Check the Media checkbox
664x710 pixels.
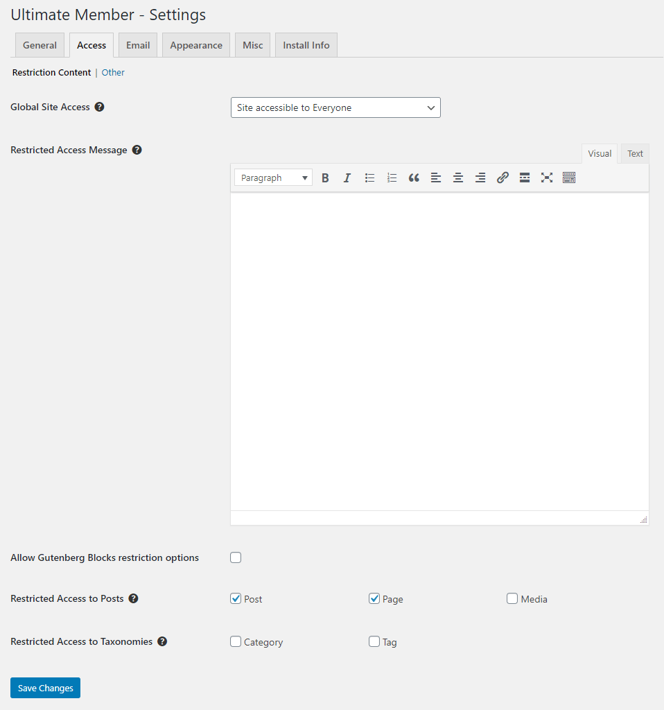[x=512, y=598]
